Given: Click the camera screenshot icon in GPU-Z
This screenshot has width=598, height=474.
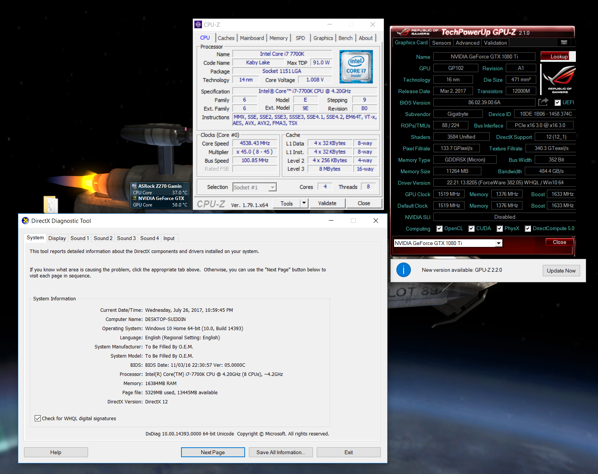Looking at the screenshot, I should (x=564, y=42).
